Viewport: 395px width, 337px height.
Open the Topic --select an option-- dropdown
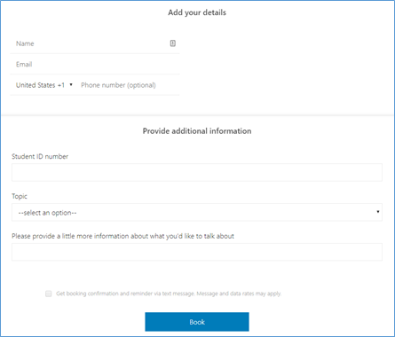click(x=197, y=212)
